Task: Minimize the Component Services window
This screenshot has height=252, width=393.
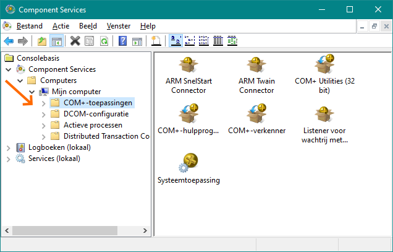Action: [x=322, y=9]
